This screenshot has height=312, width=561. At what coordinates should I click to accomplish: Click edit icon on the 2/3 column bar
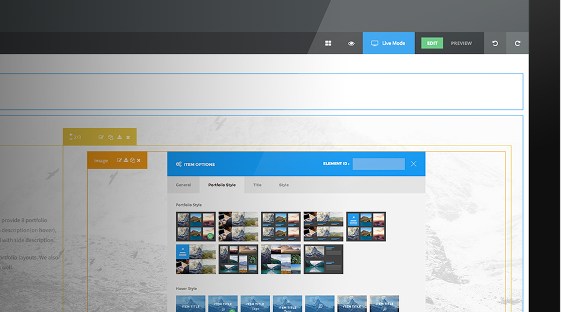point(101,137)
